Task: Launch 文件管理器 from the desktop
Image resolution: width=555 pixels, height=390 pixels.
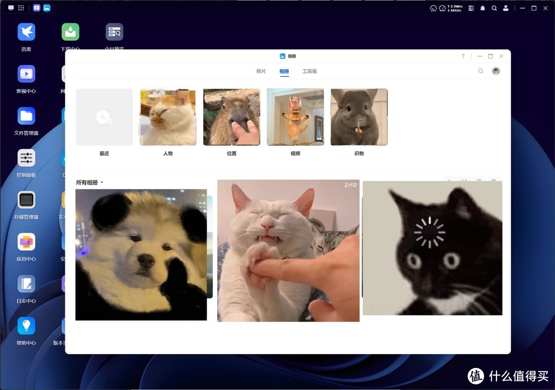Action: pyautogui.click(x=26, y=116)
